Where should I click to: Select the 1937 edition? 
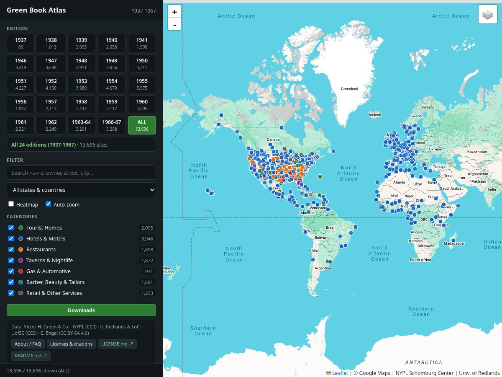coord(21,43)
